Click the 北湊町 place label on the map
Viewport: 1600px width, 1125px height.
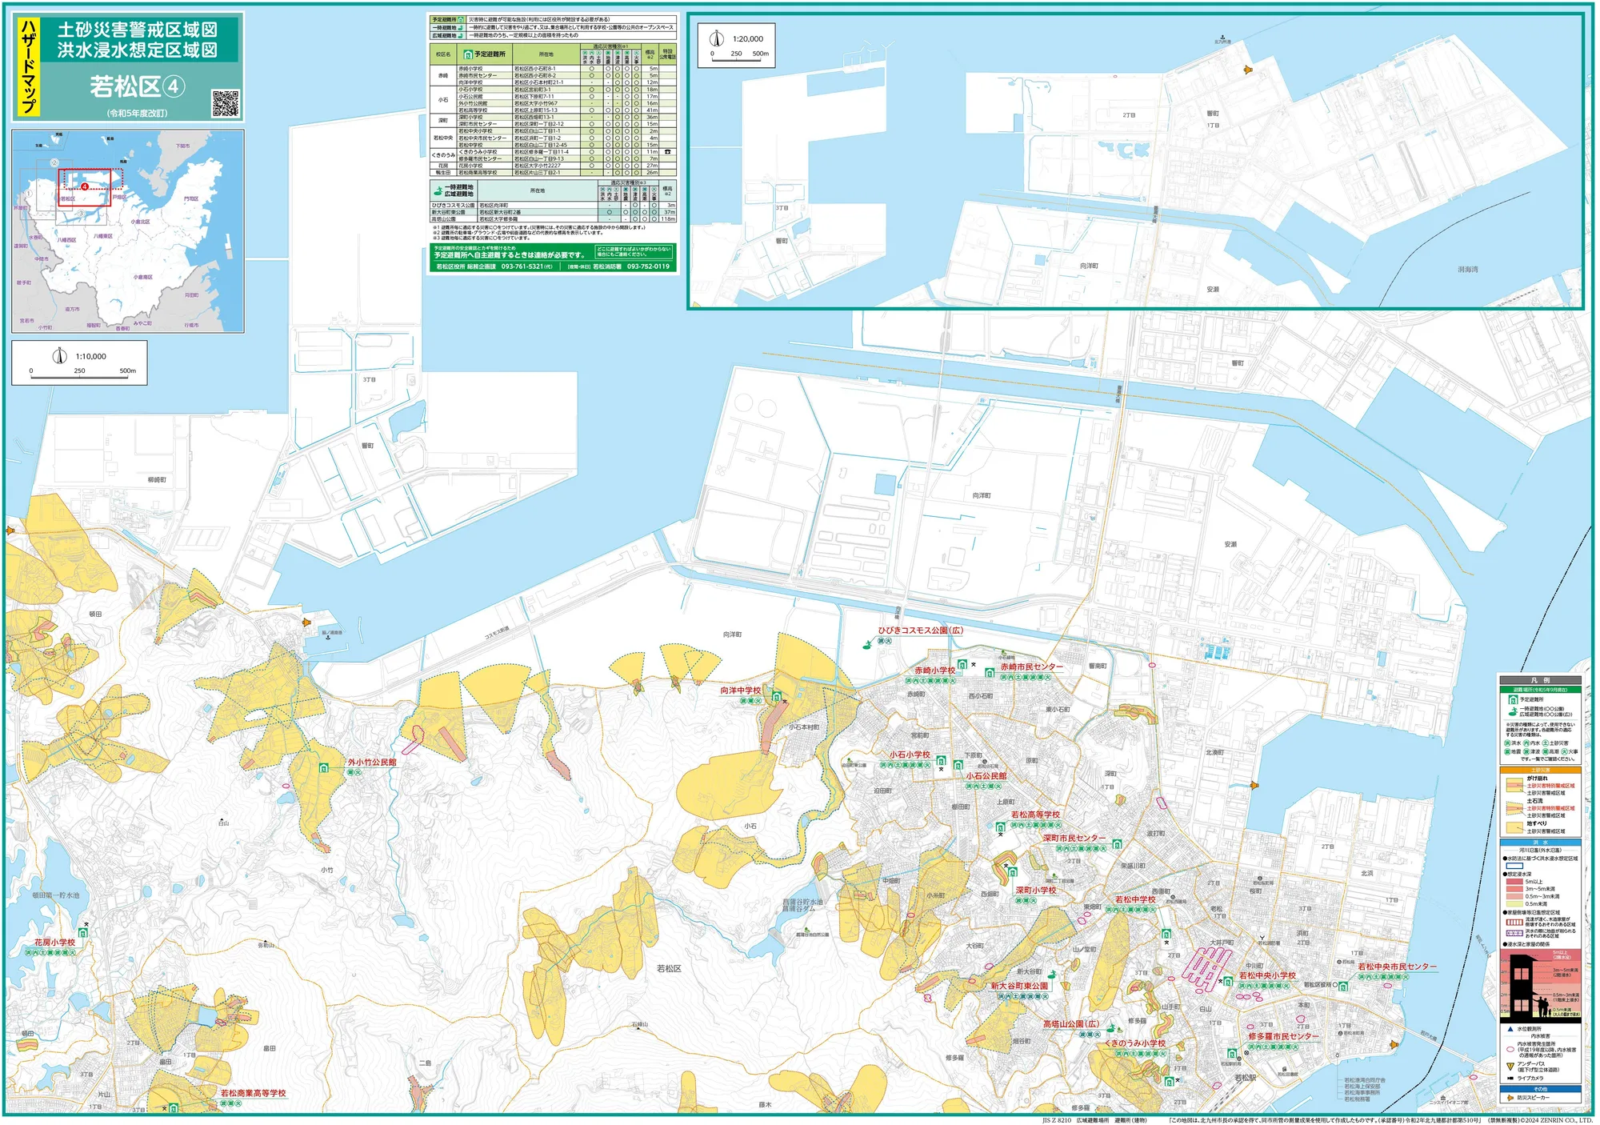[x=1214, y=752]
